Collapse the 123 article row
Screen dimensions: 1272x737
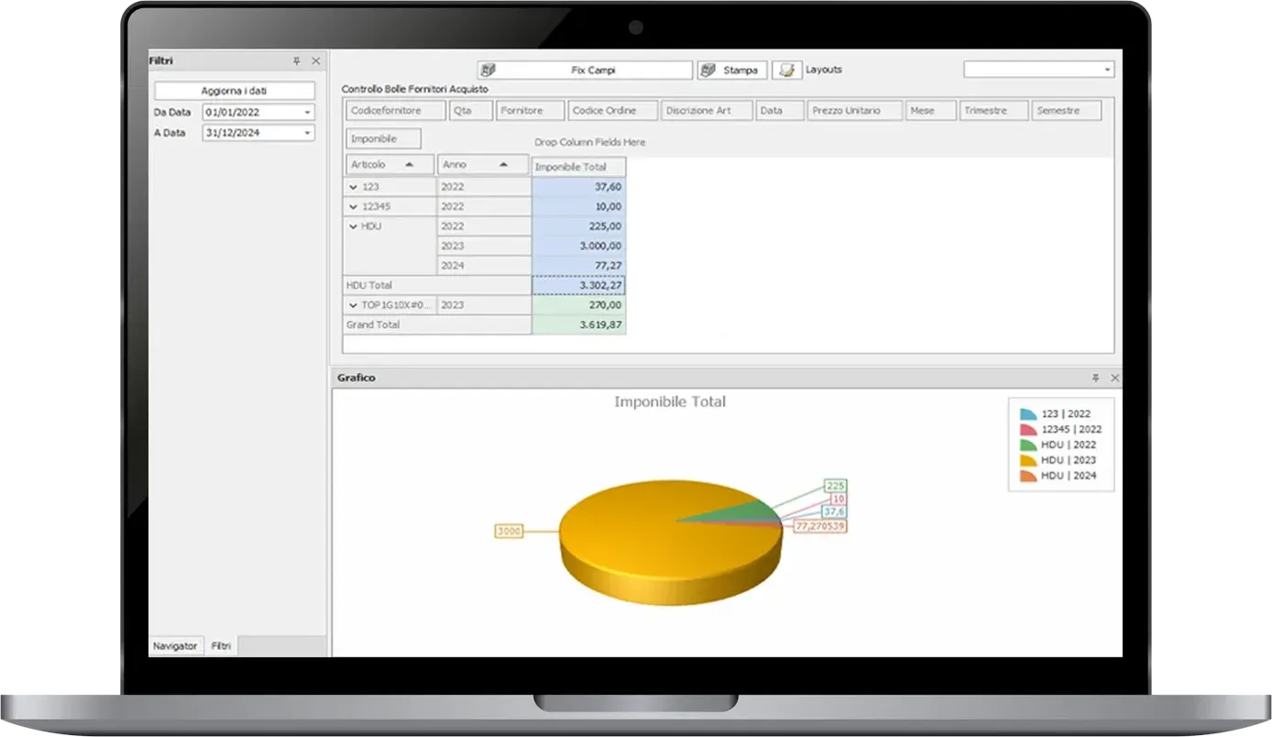pyautogui.click(x=354, y=187)
